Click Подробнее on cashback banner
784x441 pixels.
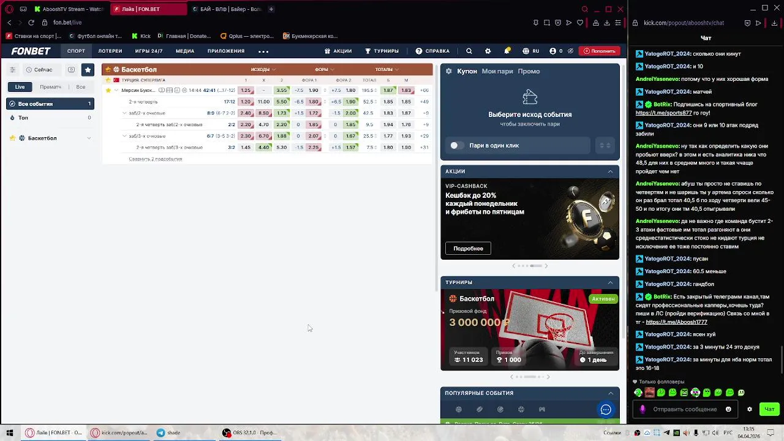(469, 248)
